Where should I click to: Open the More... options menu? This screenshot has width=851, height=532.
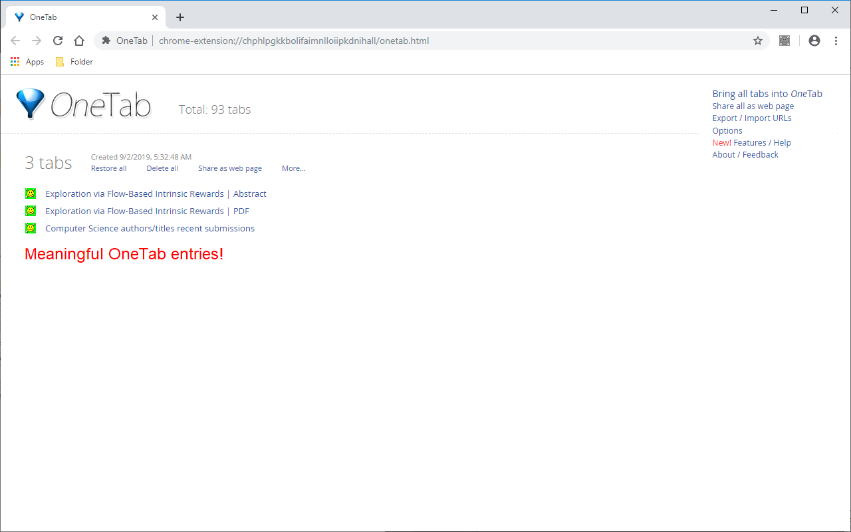pyautogui.click(x=294, y=168)
